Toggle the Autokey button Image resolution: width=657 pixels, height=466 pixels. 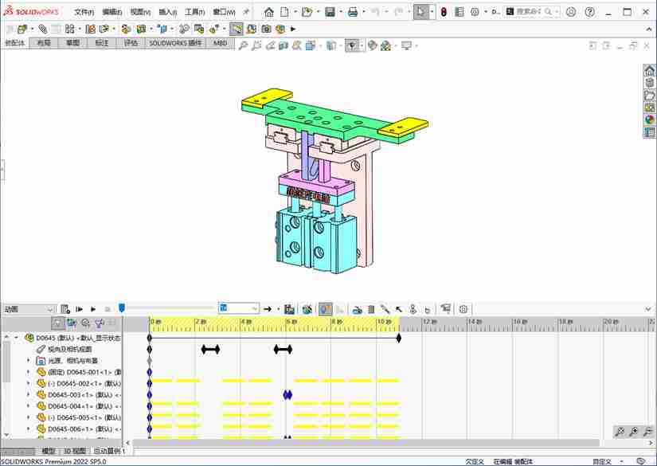click(x=326, y=309)
